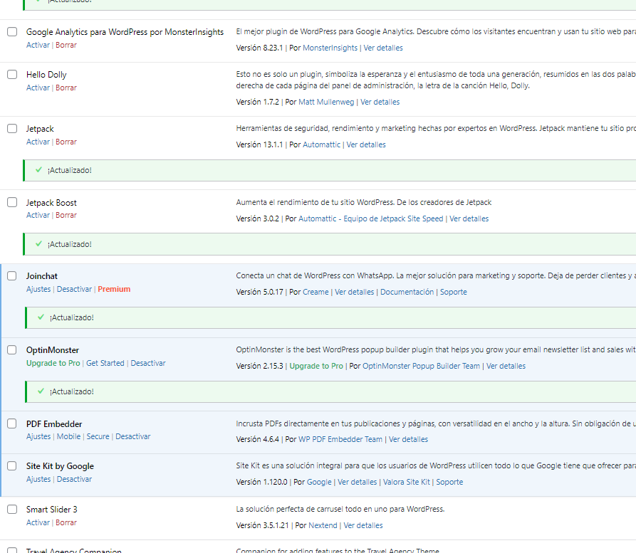Open Matt Mullenweg author link
This screenshot has width=636, height=553.
[x=326, y=102]
